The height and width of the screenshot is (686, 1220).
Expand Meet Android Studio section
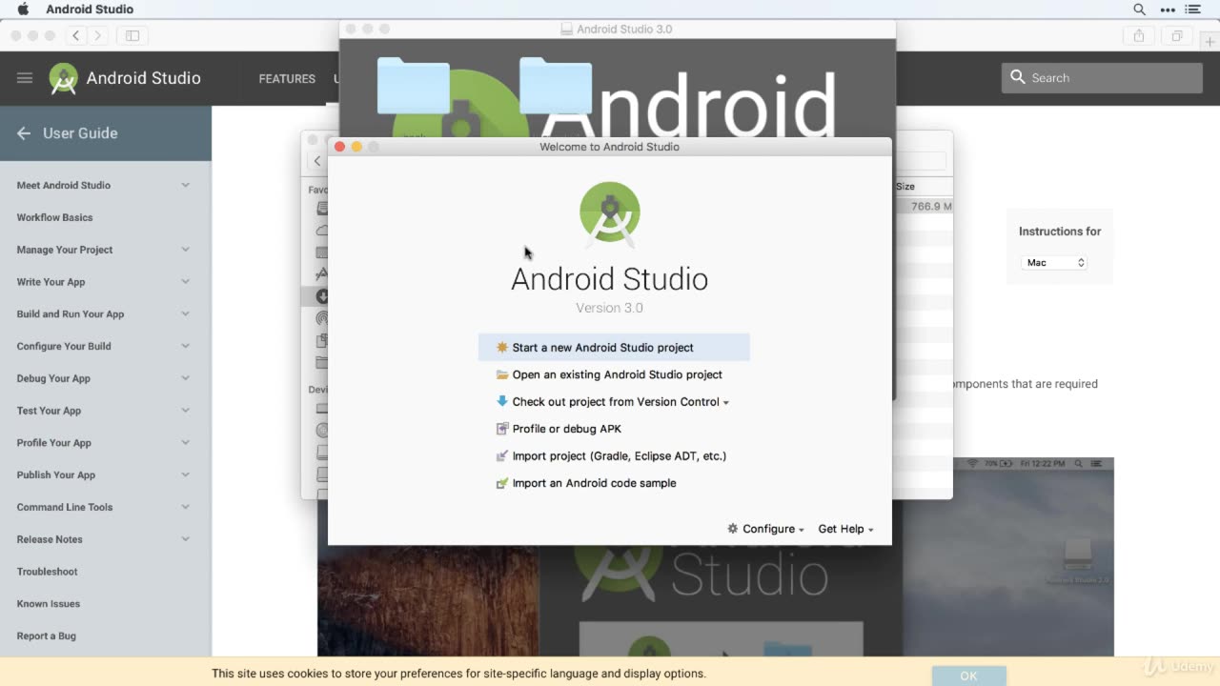click(185, 185)
